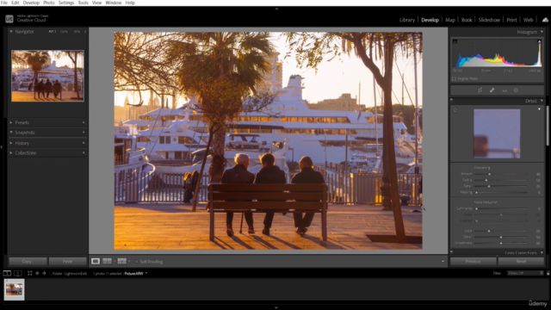Switch to Loupe view mode icon

(96, 261)
